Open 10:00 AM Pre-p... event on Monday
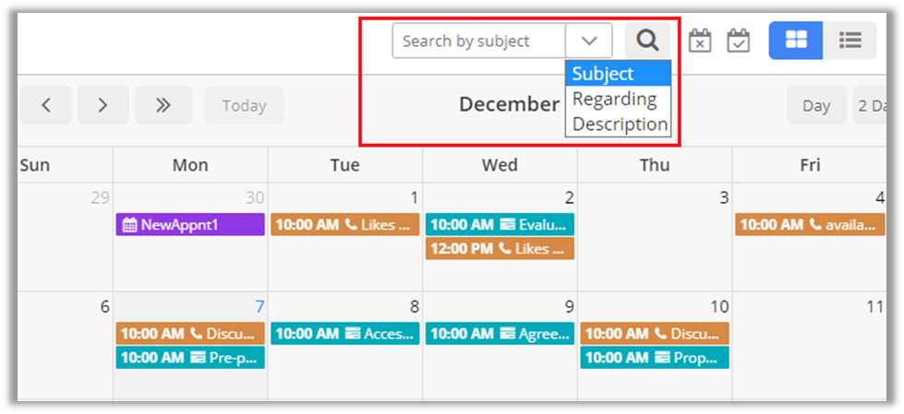Viewport: 904px width, 414px height. [x=190, y=357]
